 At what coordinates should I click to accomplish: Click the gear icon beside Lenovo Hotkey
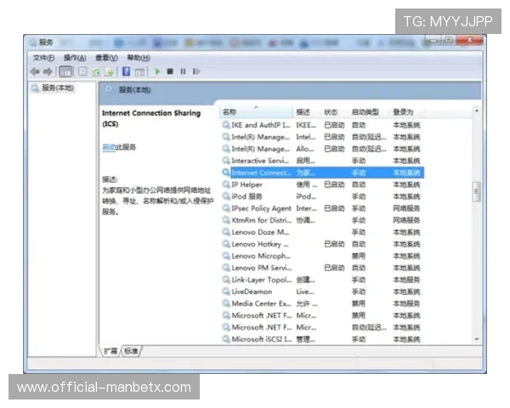click(x=226, y=244)
